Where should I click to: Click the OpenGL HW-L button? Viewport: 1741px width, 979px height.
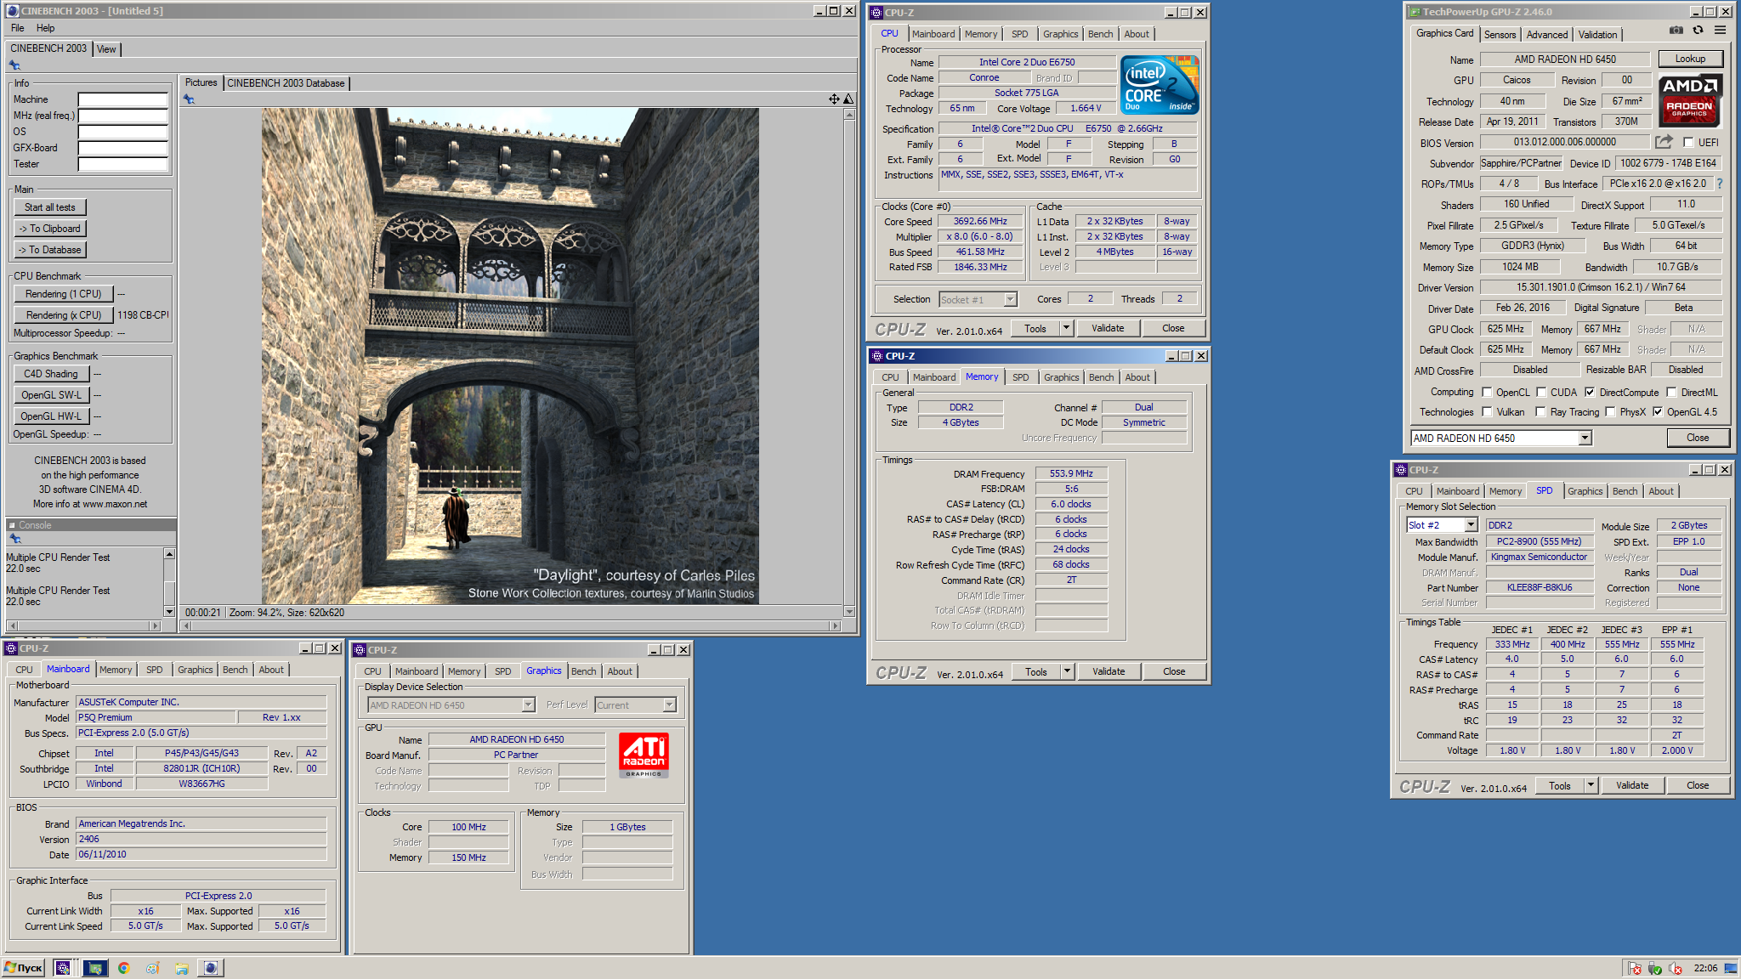[51, 416]
